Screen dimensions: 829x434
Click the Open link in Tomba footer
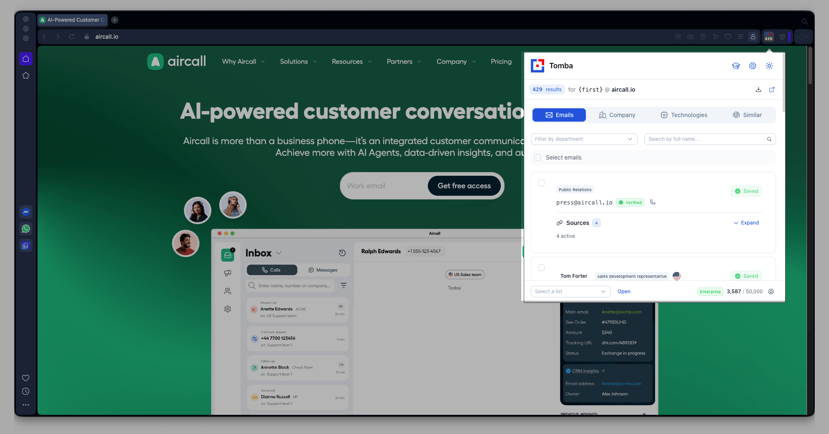[623, 292]
